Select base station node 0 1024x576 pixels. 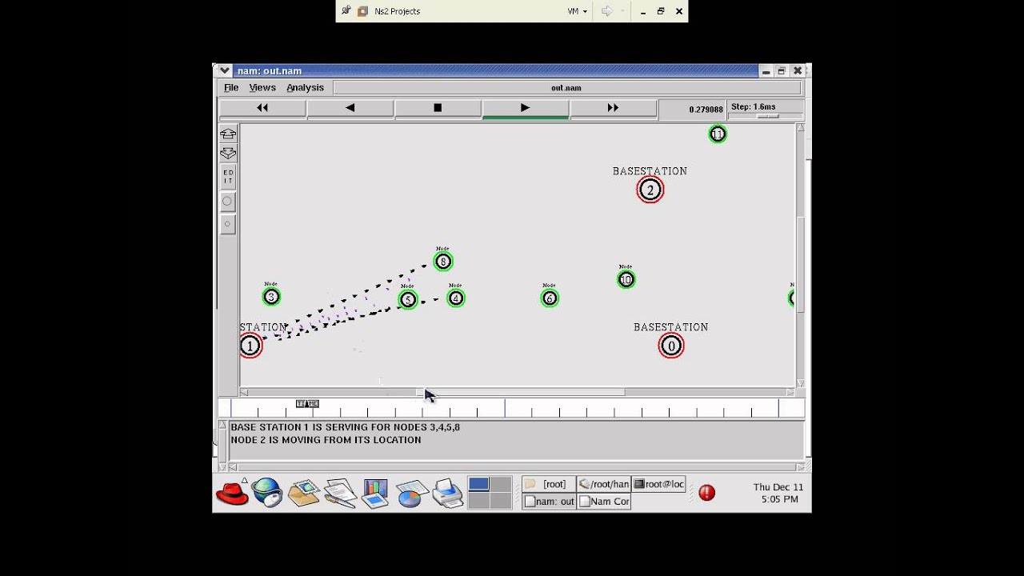671,346
